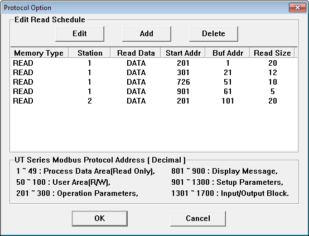
Task: Click the Read Data column header
Action: click(136, 53)
